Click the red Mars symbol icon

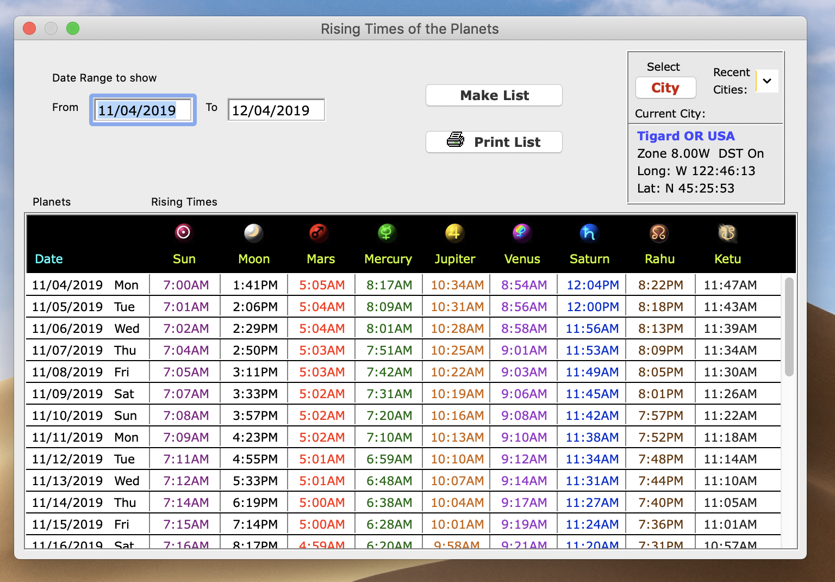pos(319,233)
